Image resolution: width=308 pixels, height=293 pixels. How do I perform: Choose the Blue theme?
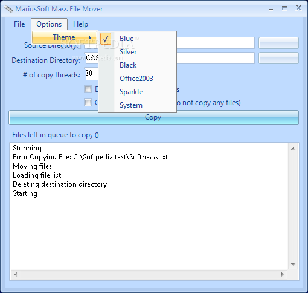coord(138,39)
